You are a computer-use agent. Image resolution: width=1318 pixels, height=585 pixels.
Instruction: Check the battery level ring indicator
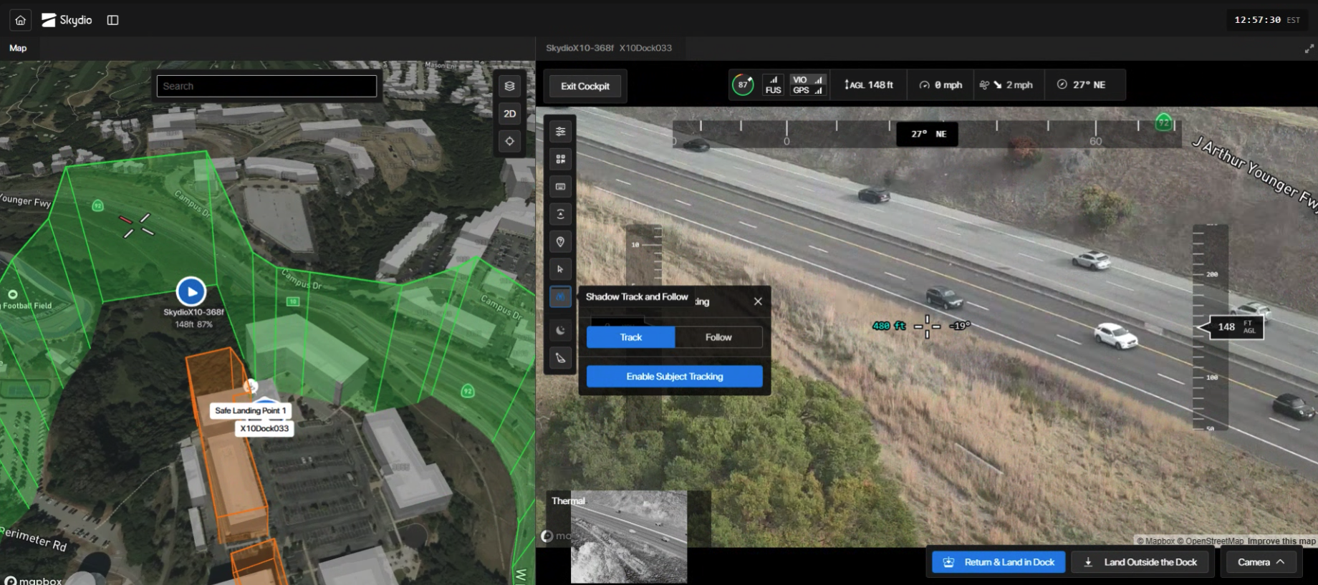(x=743, y=85)
